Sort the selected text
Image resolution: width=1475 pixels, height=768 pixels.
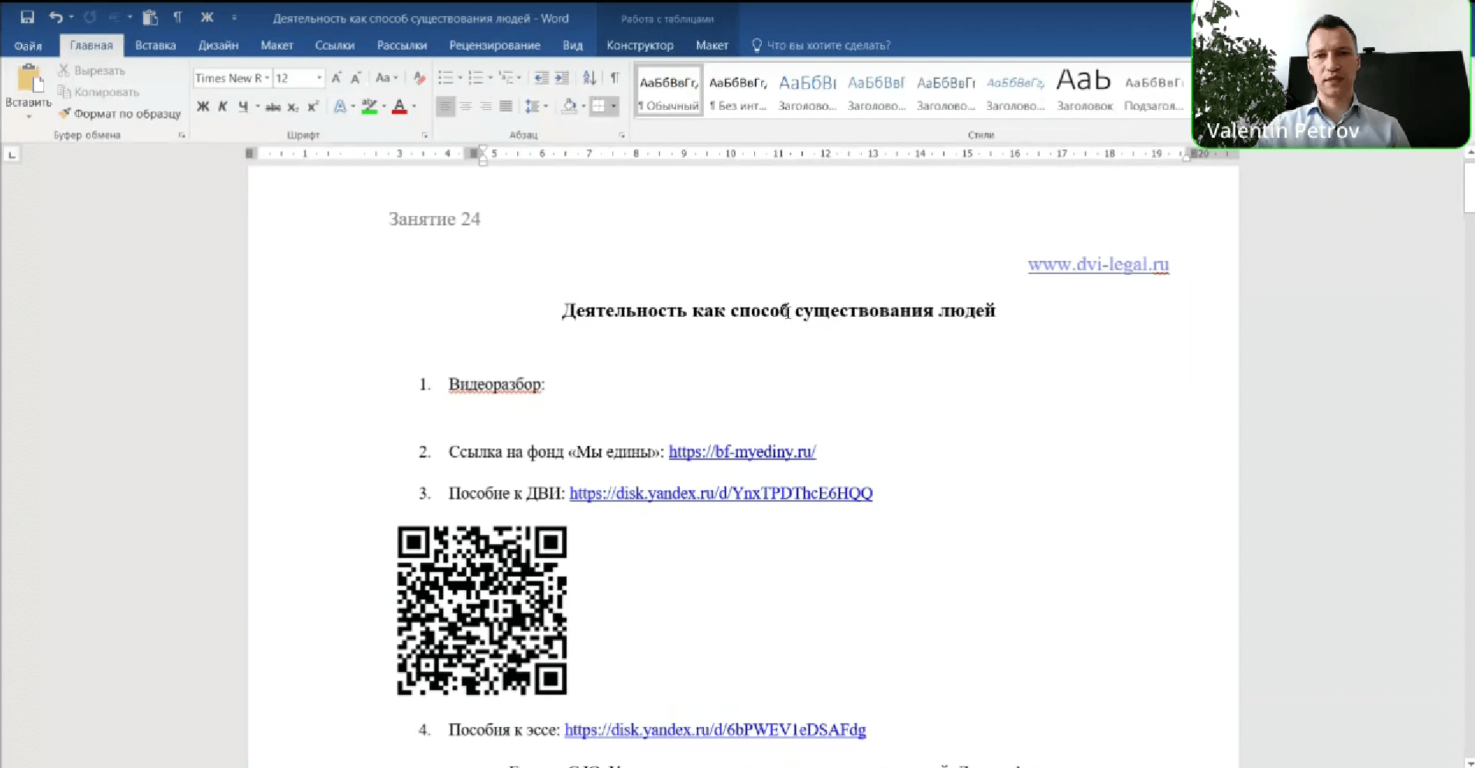[x=589, y=77]
